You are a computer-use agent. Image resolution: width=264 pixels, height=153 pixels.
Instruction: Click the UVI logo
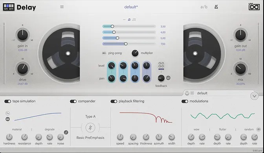[x=254, y=7]
